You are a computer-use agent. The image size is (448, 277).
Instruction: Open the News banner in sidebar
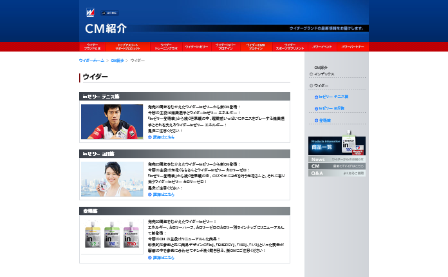click(x=337, y=159)
